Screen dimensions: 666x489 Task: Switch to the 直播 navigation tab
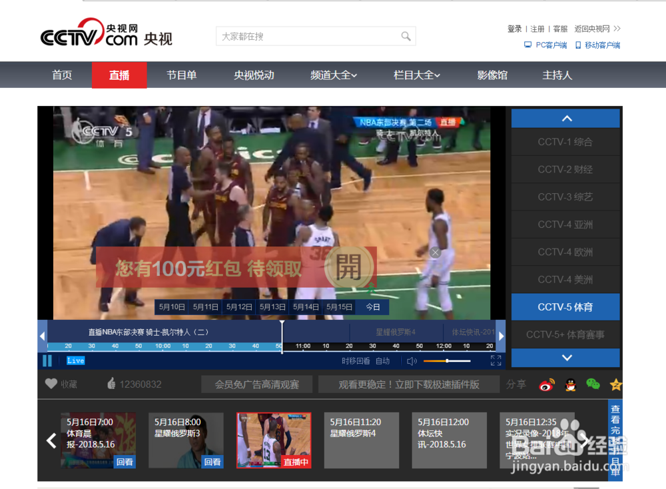[x=119, y=75]
